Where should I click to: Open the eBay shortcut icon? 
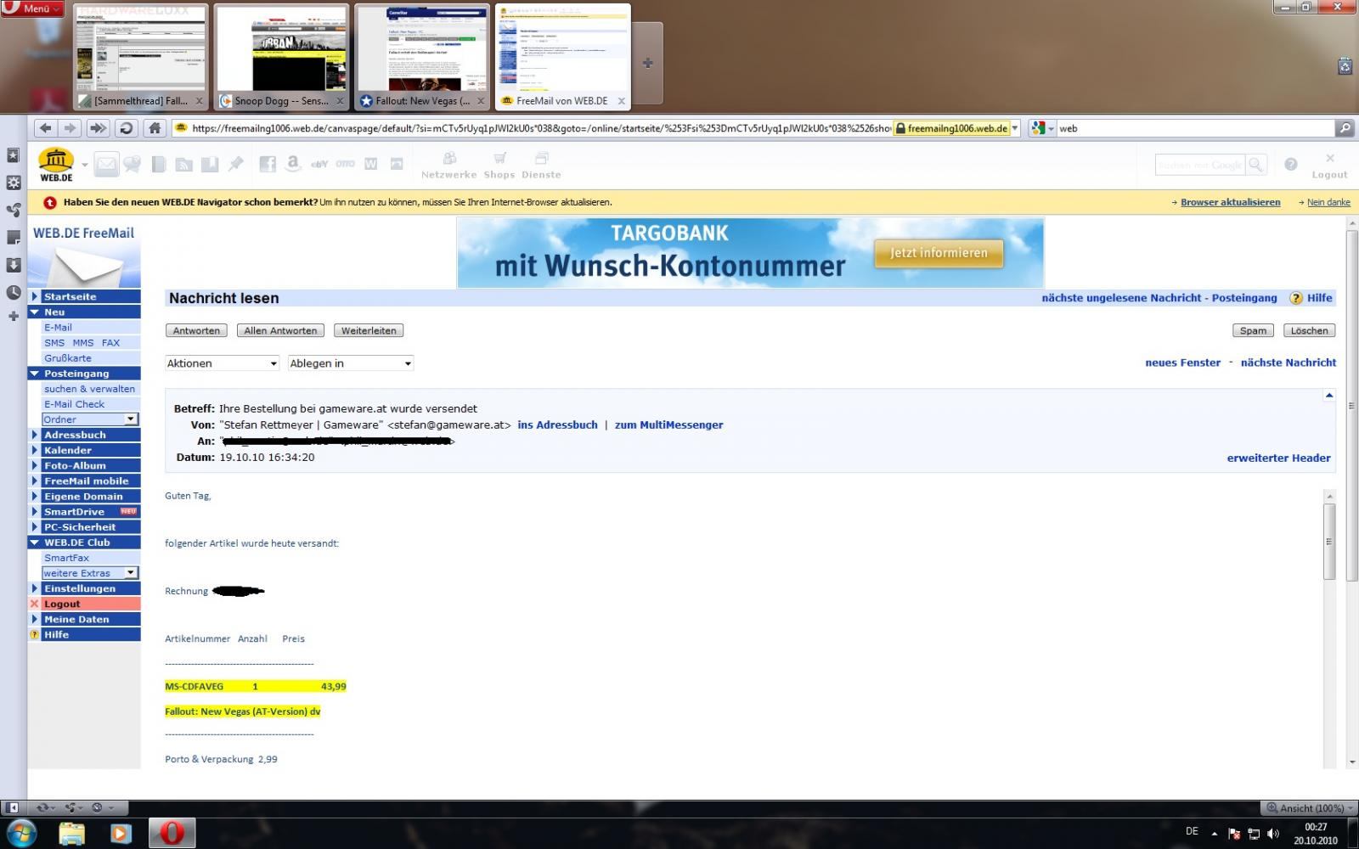(319, 164)
